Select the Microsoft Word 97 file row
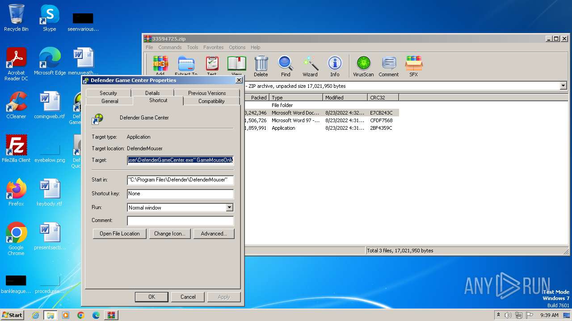Screen dimensions: 572x321 coord(322,120)
